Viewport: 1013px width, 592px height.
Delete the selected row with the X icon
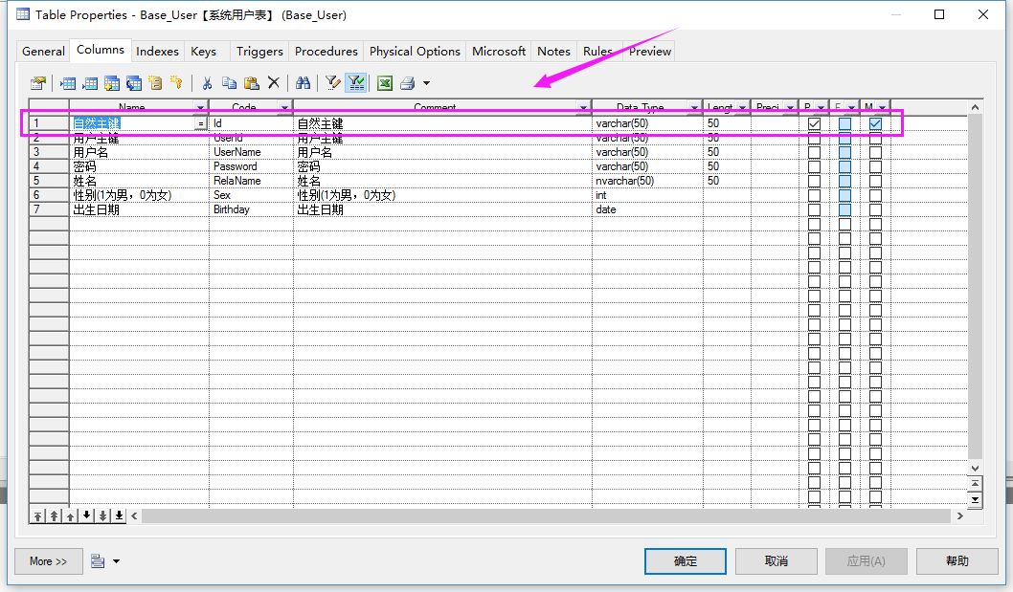[x=274, y=82]
